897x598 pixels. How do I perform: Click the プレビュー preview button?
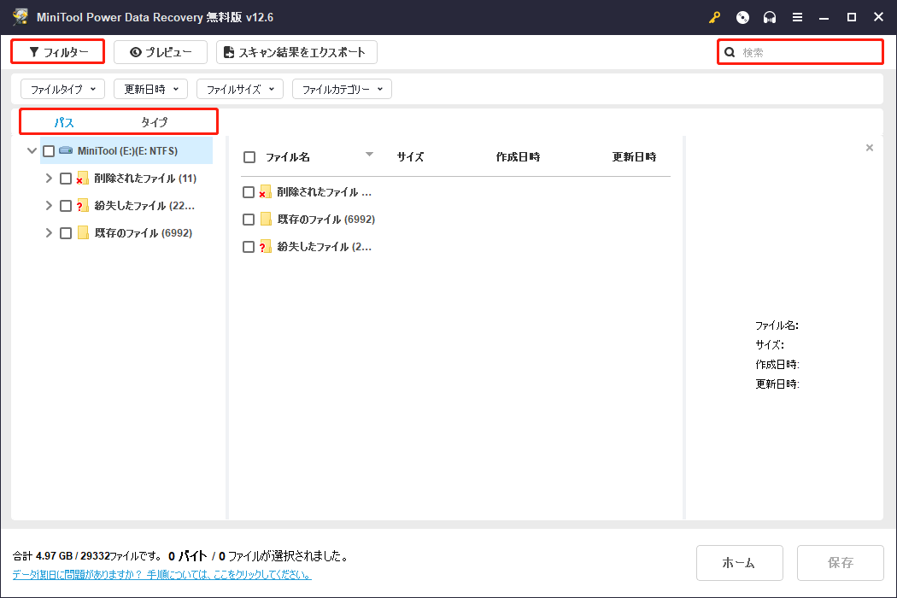(x=161, y=52)
